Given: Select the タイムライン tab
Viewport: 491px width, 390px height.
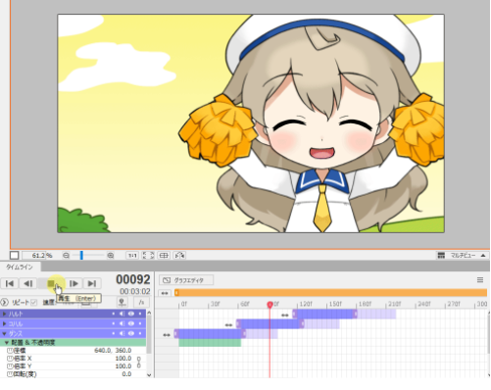Looking at the screenshot, I should pos(20,268).
